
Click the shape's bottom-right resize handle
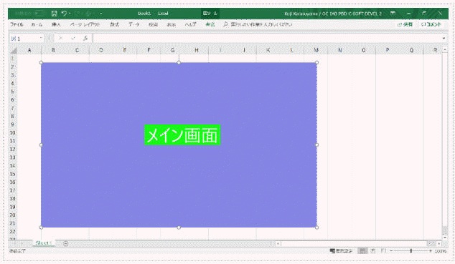pos(317,228)
